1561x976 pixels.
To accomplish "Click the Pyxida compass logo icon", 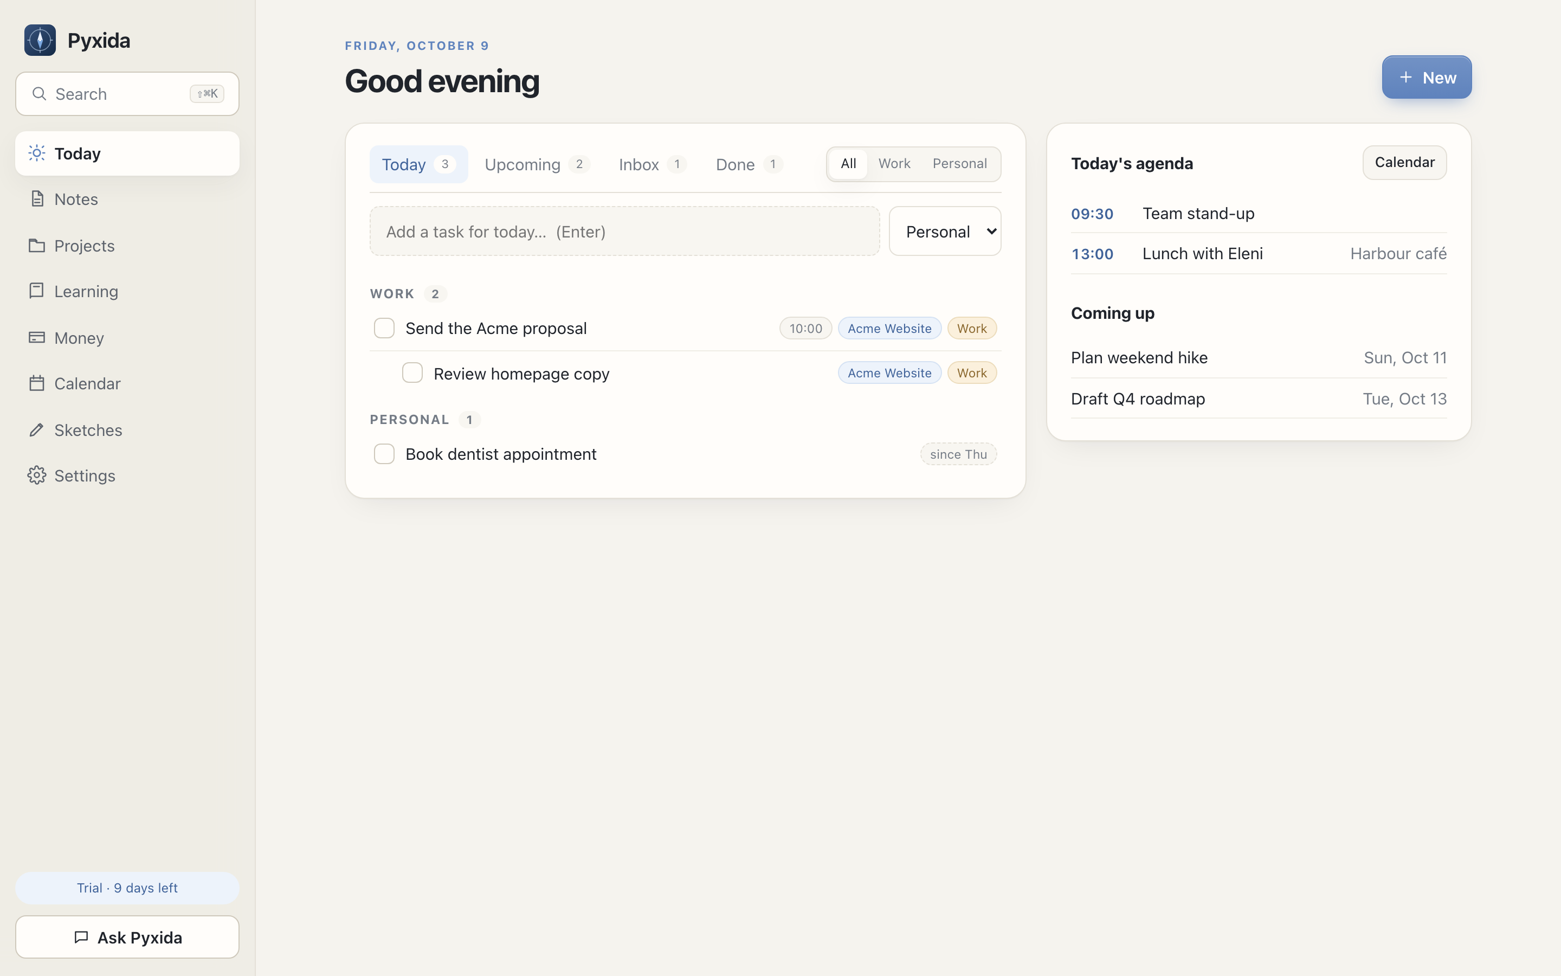I will [40, 40].
